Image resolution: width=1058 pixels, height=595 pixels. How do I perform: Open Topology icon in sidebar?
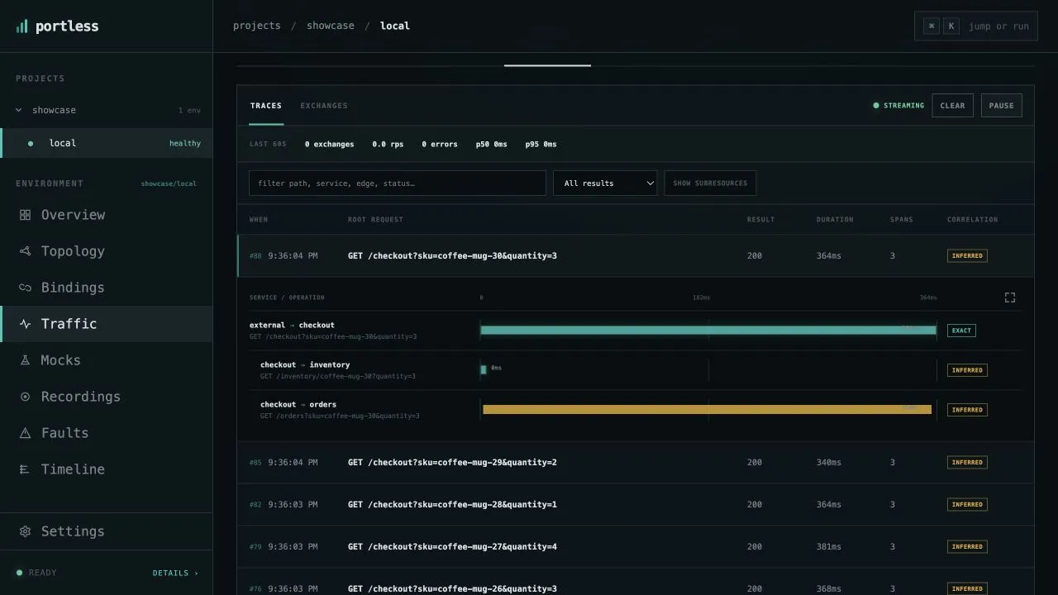coord(25,251)
